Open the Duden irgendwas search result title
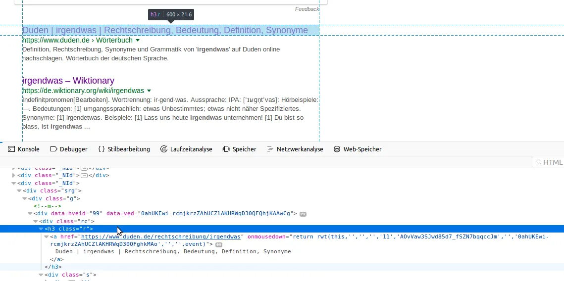The width and height of the screenshot is (564, 281). 165,30
